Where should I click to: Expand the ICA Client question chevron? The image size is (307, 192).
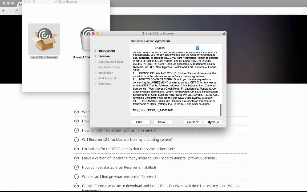(x=76, y=149)
